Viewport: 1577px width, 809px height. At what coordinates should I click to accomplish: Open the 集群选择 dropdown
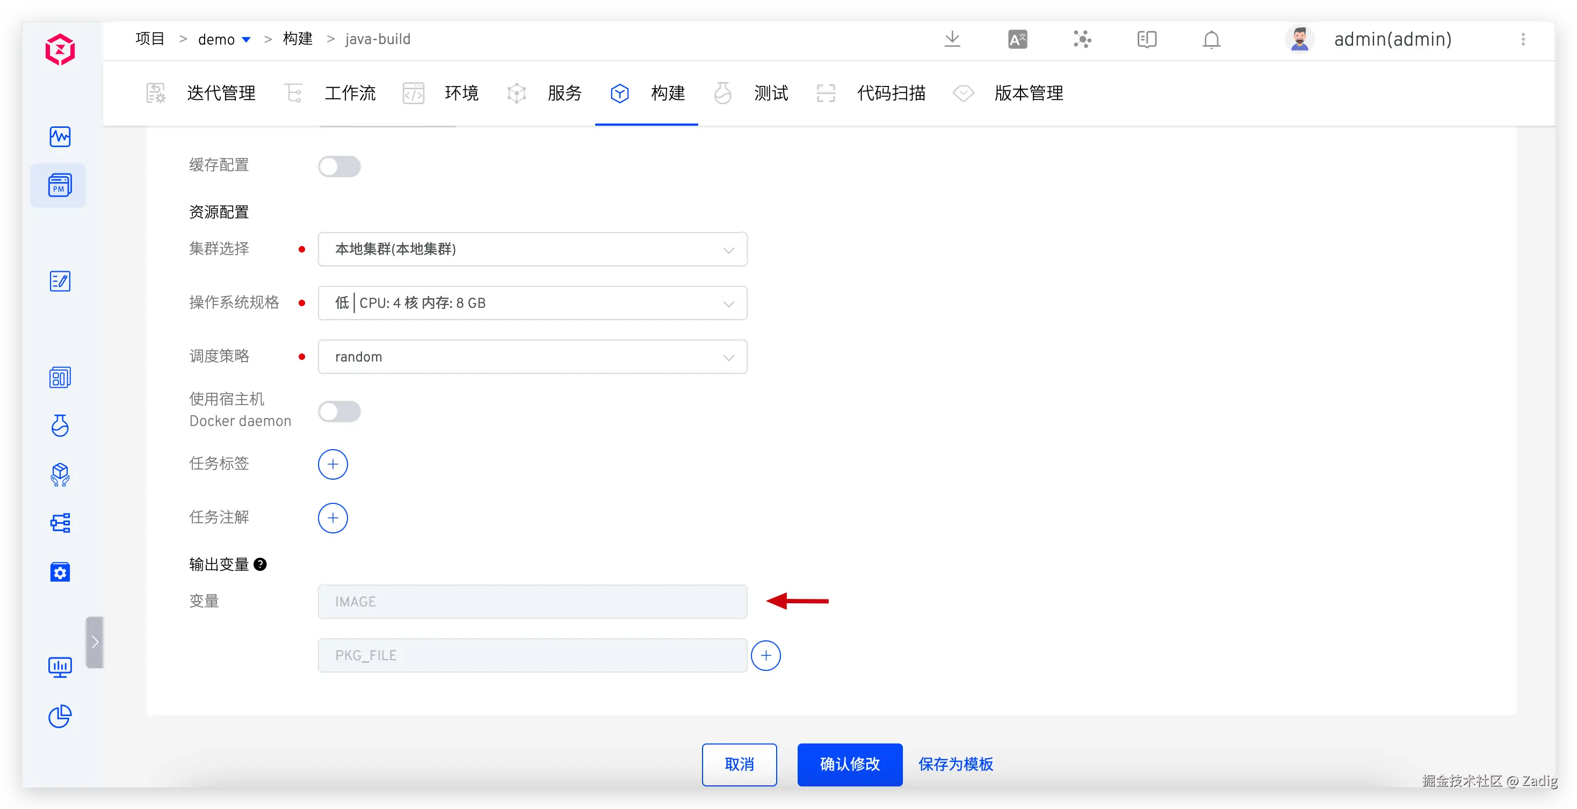(533, 249)
